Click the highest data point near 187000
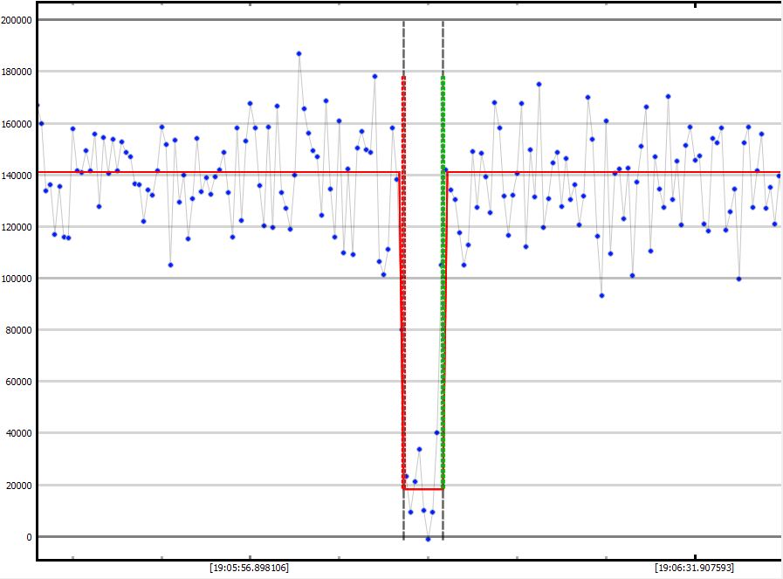This screenshot has height=579, width=783. [299, 53]
